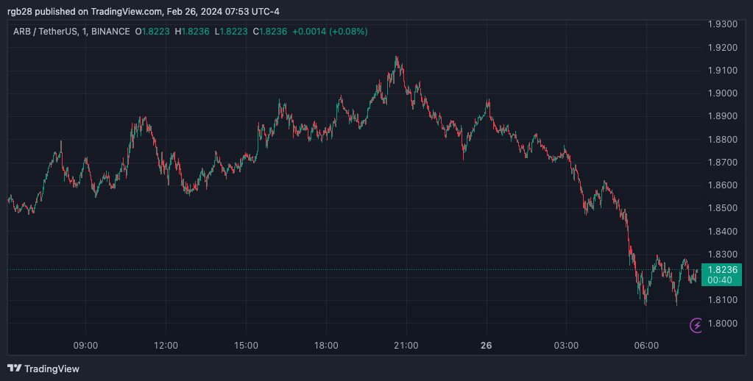The image size is (753, 381).
Task: Select the 18:00 label on the time axis
Action: tap(326, 345)
